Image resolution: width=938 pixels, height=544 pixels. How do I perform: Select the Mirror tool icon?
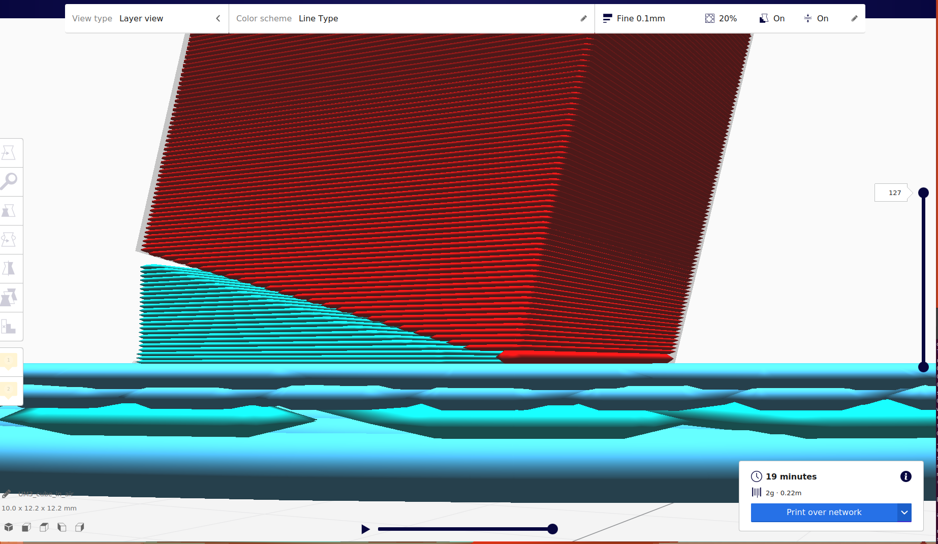click(9, 268)
